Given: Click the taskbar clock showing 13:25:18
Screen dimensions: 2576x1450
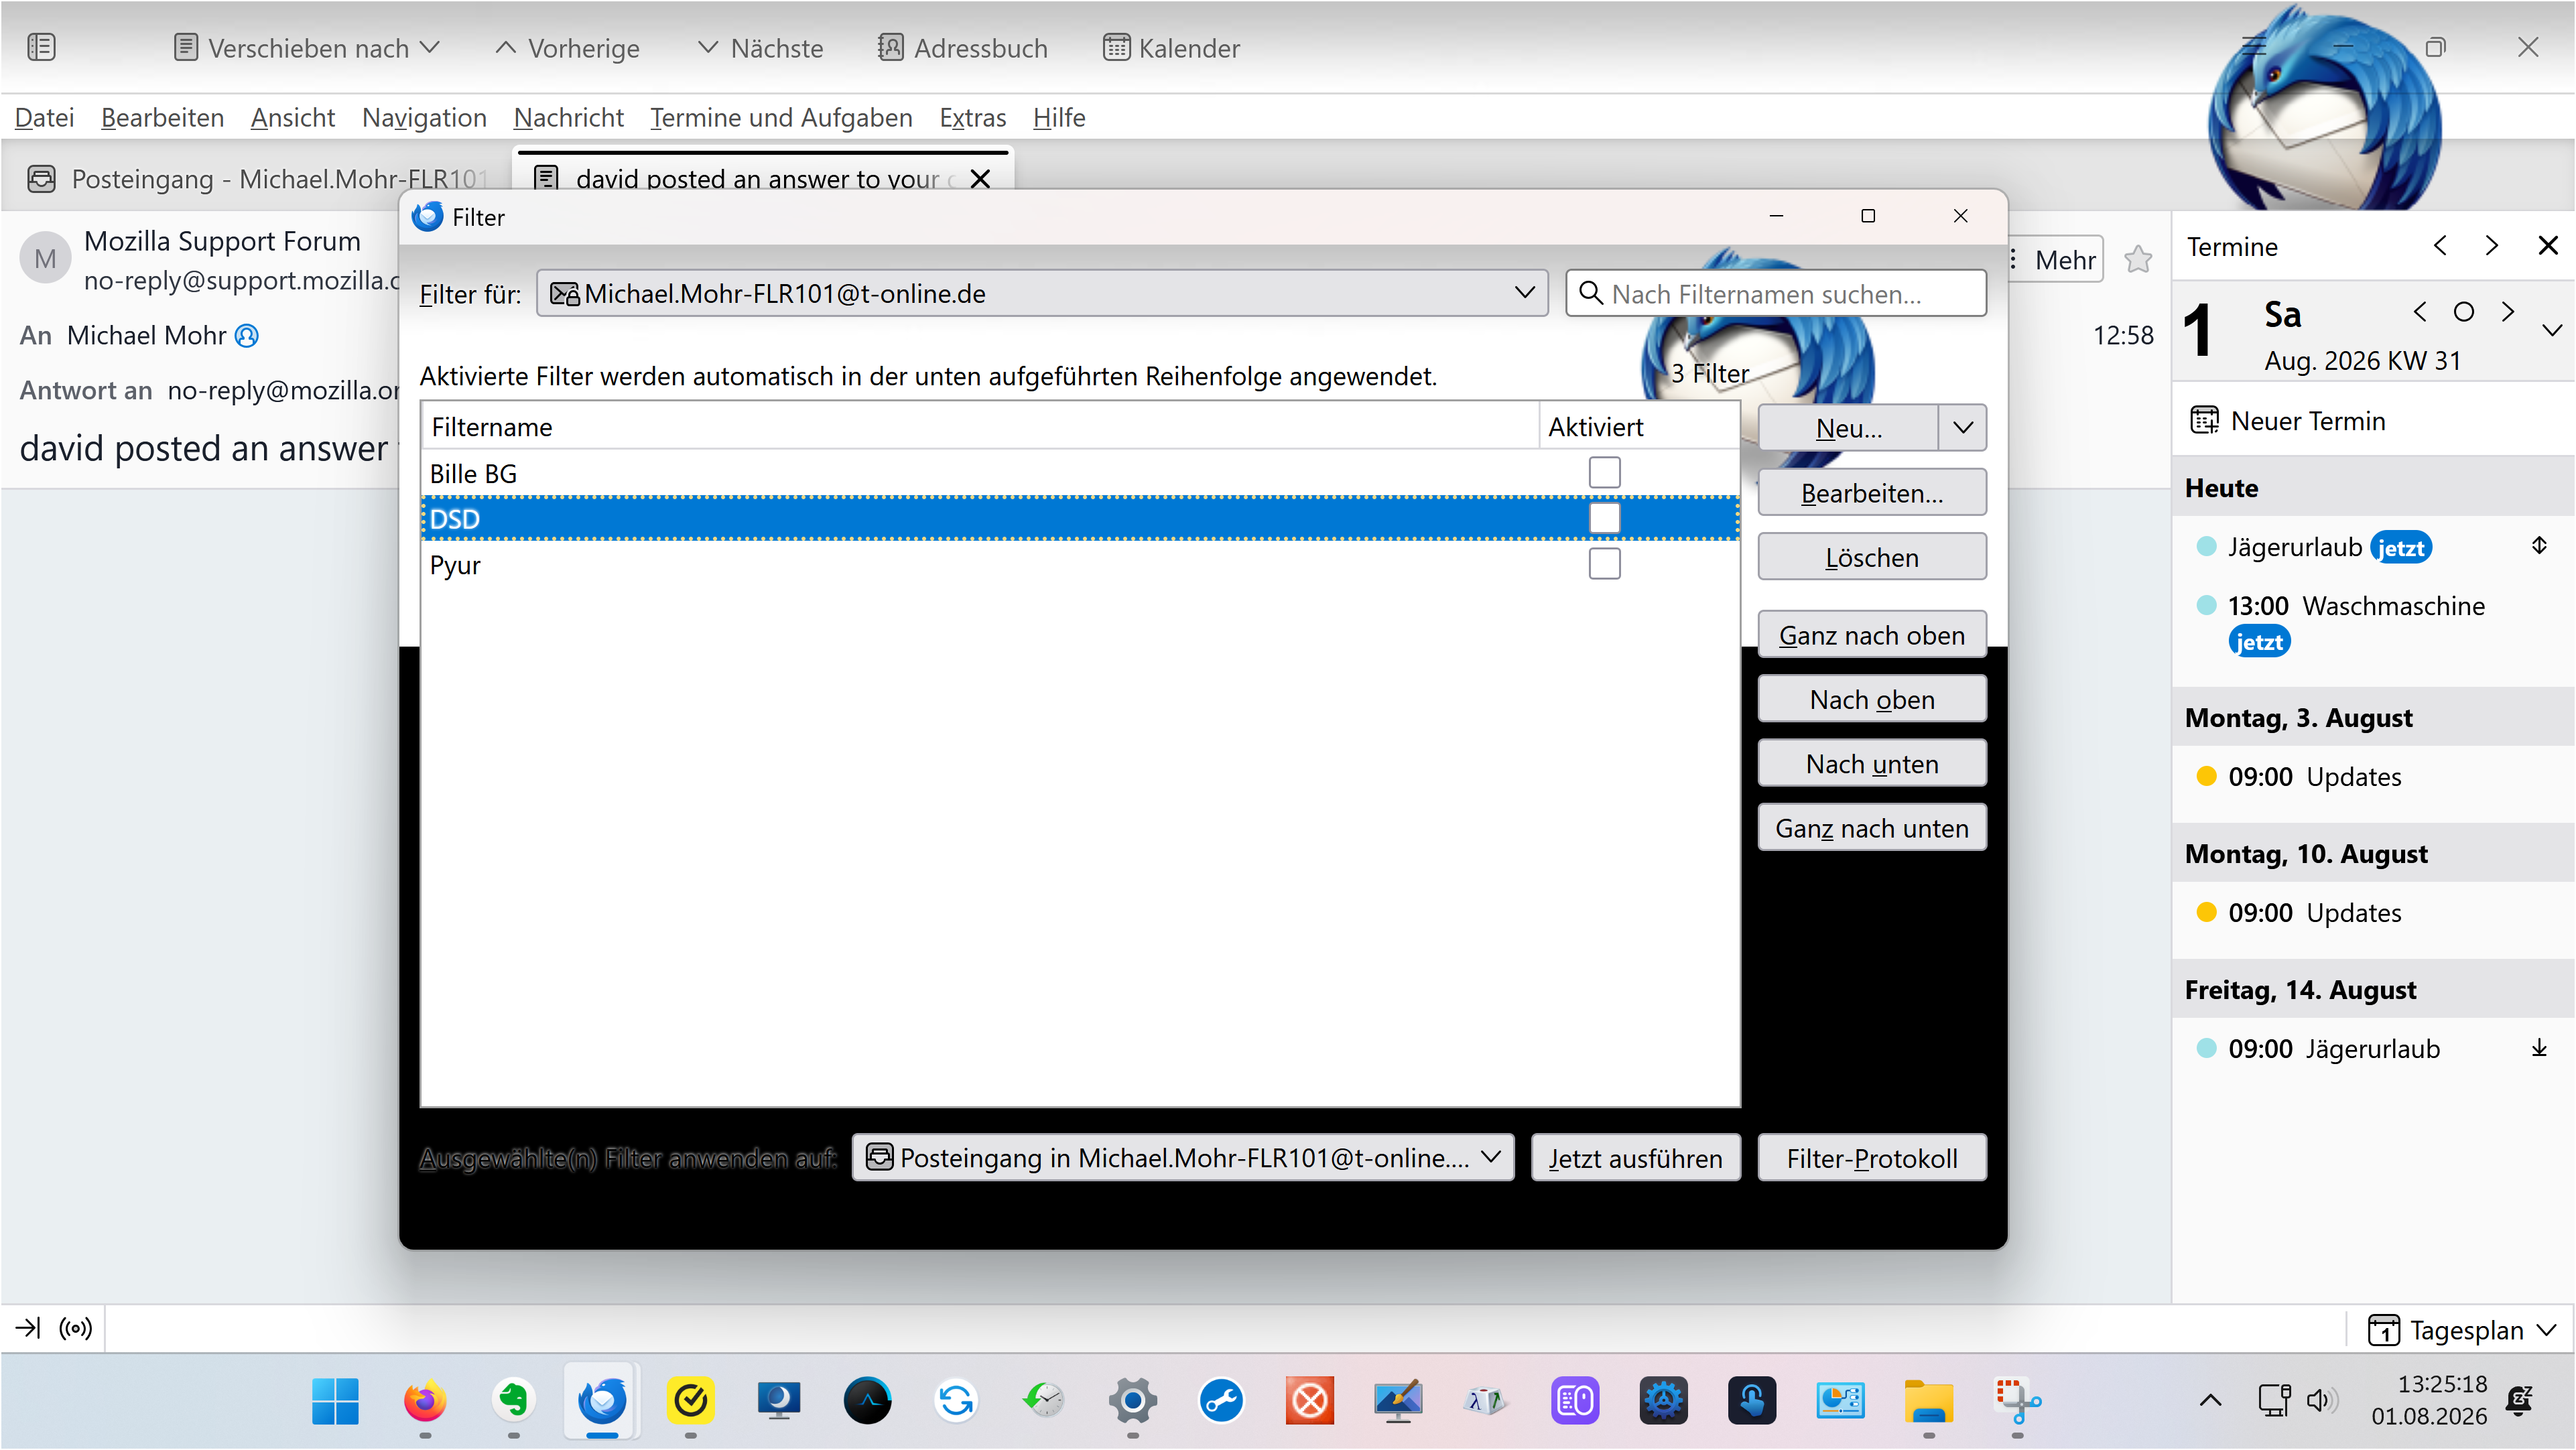Looking at the screenshot, I should (2429, 1400).
